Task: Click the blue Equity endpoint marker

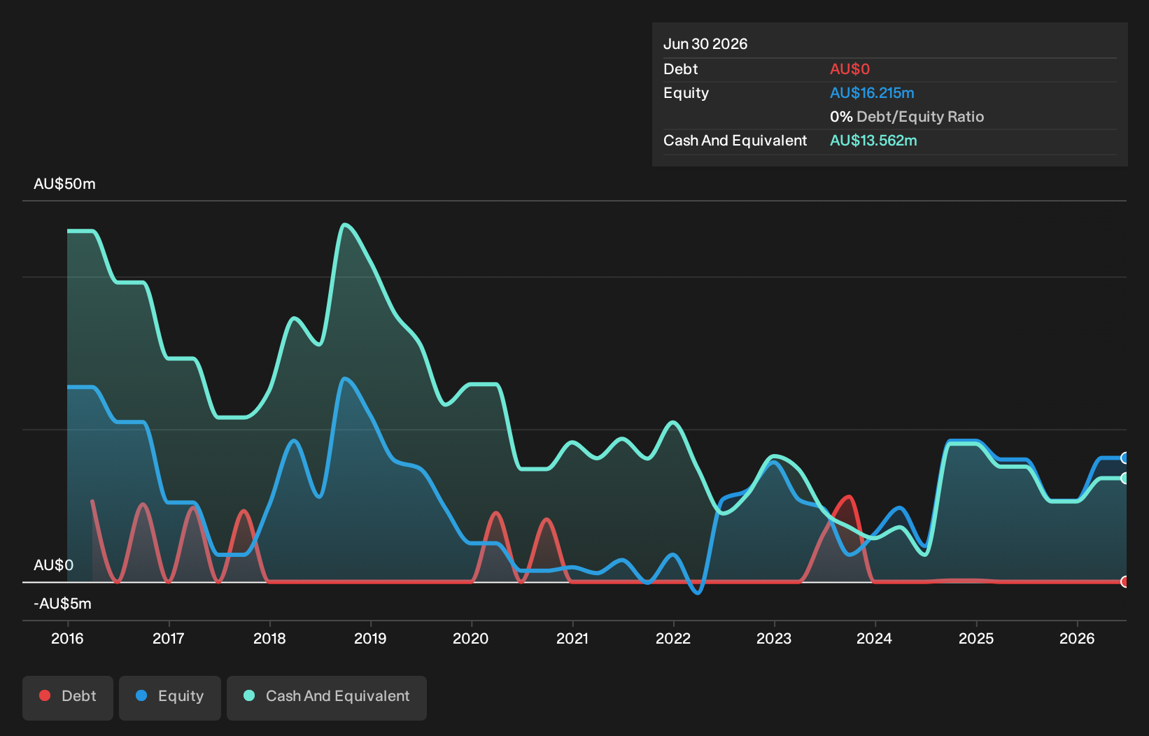Action: (1125, 458)
